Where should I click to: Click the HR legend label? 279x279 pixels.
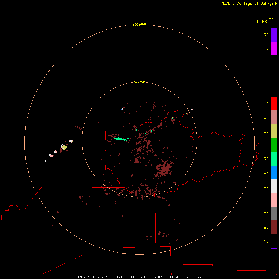point(266,145)
